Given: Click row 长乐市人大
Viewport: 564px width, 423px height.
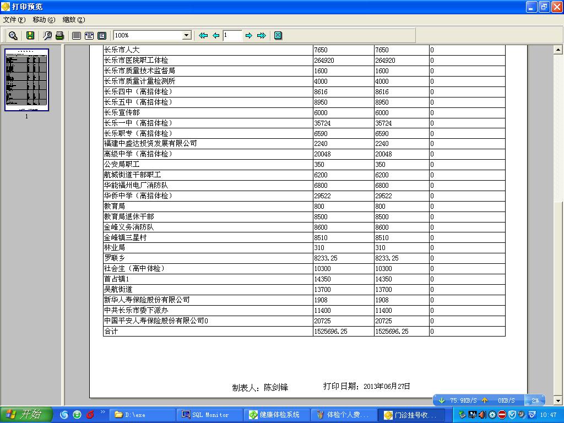Looking at the screenshot, I should coord(304,50).
